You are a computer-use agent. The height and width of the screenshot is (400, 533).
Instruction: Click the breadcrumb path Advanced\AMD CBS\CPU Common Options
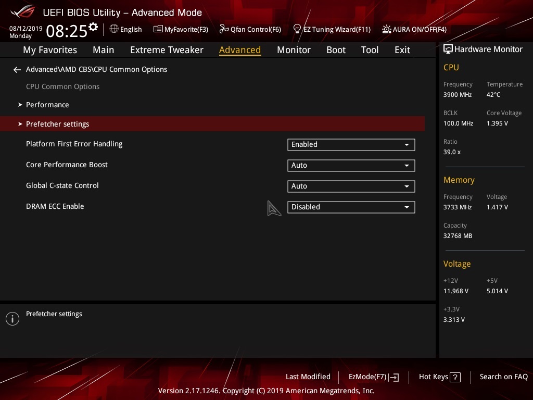tap(96, 69)
